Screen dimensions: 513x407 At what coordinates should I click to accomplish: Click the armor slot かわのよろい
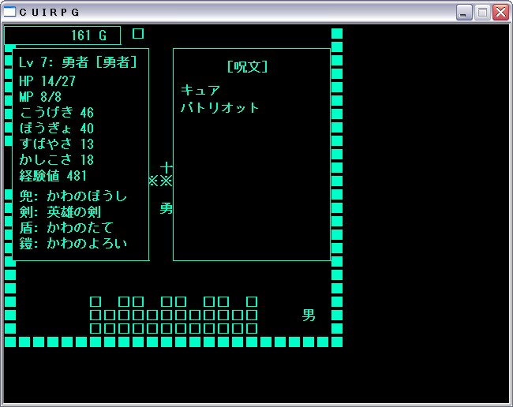pyautogui.click(x=73, y=243)
